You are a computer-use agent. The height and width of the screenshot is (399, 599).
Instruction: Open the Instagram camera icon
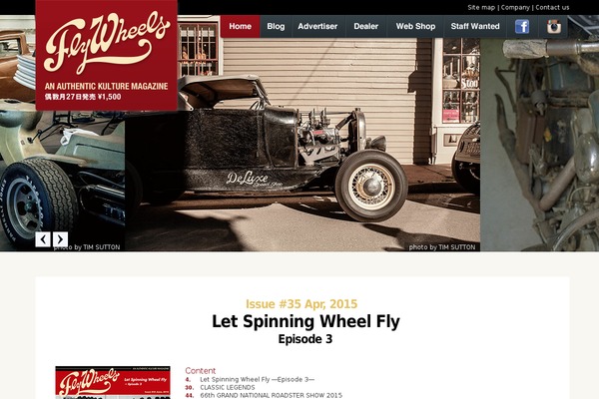[553, 27]
